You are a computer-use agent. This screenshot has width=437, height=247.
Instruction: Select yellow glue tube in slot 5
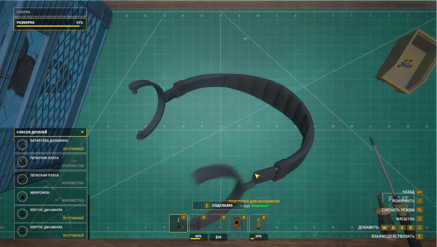pyautogui.click(x=258, y=223)
